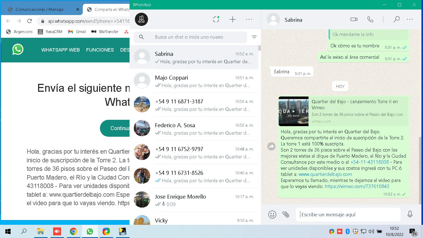Open WHATSAPP WEB menu on web page

(x=61, y=50)
